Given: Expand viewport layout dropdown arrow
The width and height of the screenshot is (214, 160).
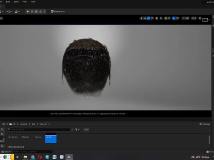Looking at the screenshot, I should point(209,20).
